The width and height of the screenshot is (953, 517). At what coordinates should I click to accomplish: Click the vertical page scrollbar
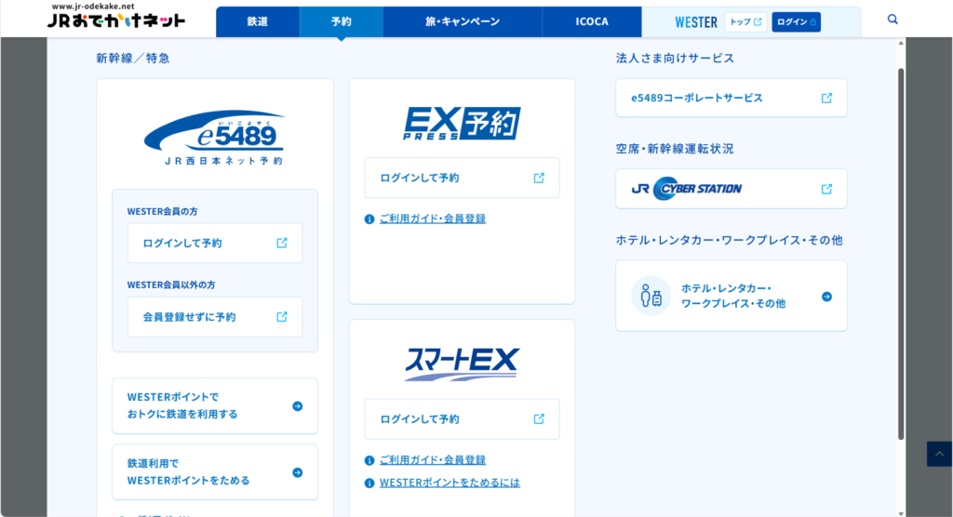[x=900, y=251]
